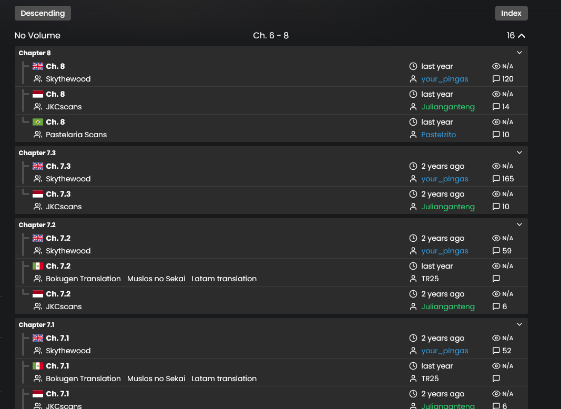Click the group icon beside Pastelaria Scans

pyautogui.click(x=37, y=135)
